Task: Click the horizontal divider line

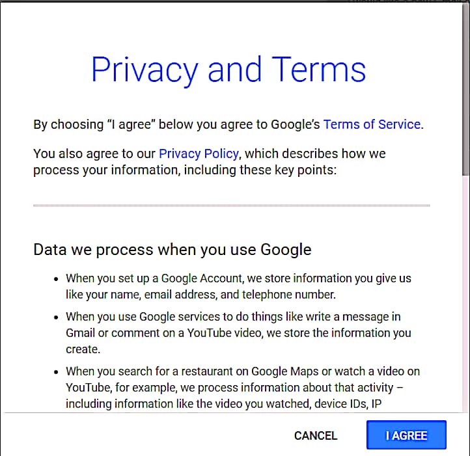Action: [x=231, y=206]
